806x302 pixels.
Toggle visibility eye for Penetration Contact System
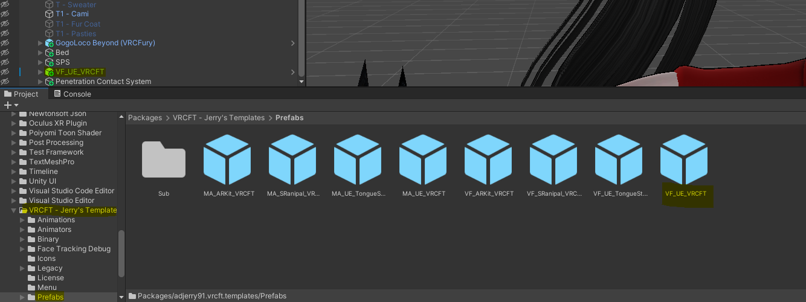tap(5, 82)
